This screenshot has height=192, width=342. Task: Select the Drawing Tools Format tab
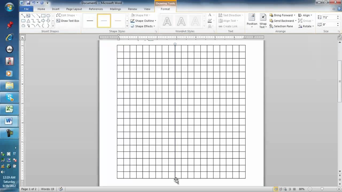165,9
